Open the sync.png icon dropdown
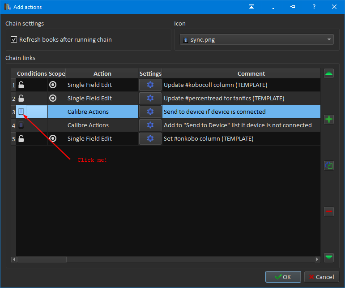 pyautogui.click(x=256, y=39)
